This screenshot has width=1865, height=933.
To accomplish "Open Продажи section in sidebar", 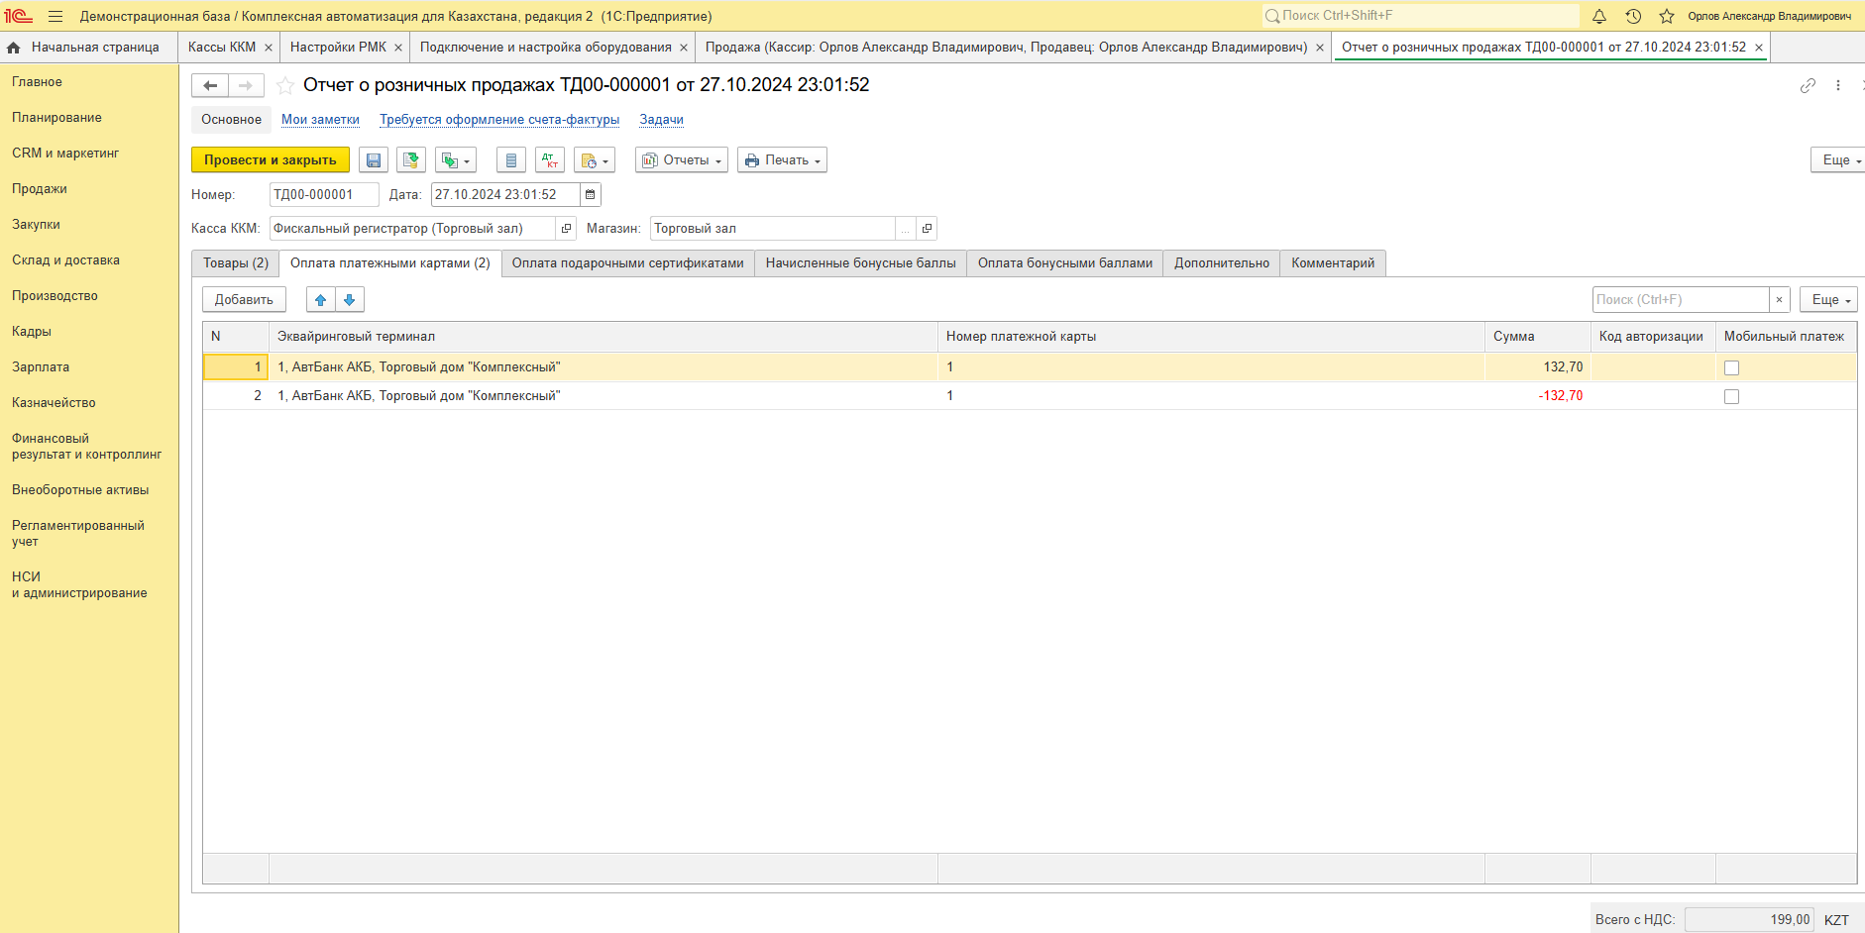I will tap(40, 189).
